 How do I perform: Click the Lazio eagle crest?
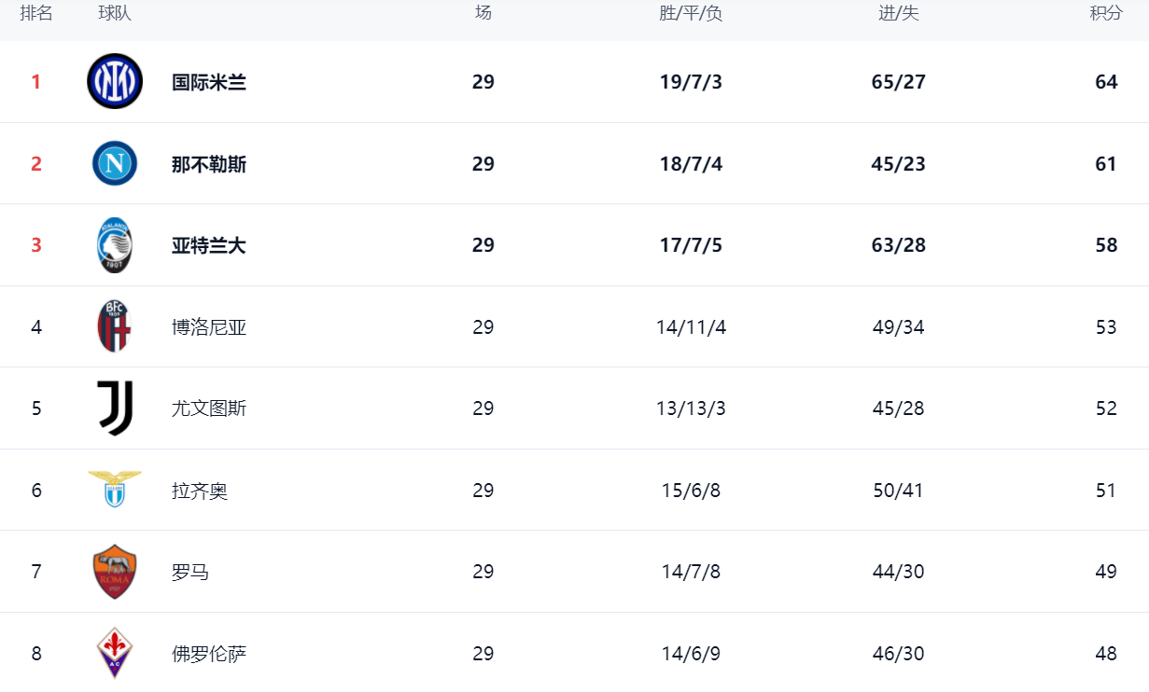pyautogui.click(x=115, y=490)
